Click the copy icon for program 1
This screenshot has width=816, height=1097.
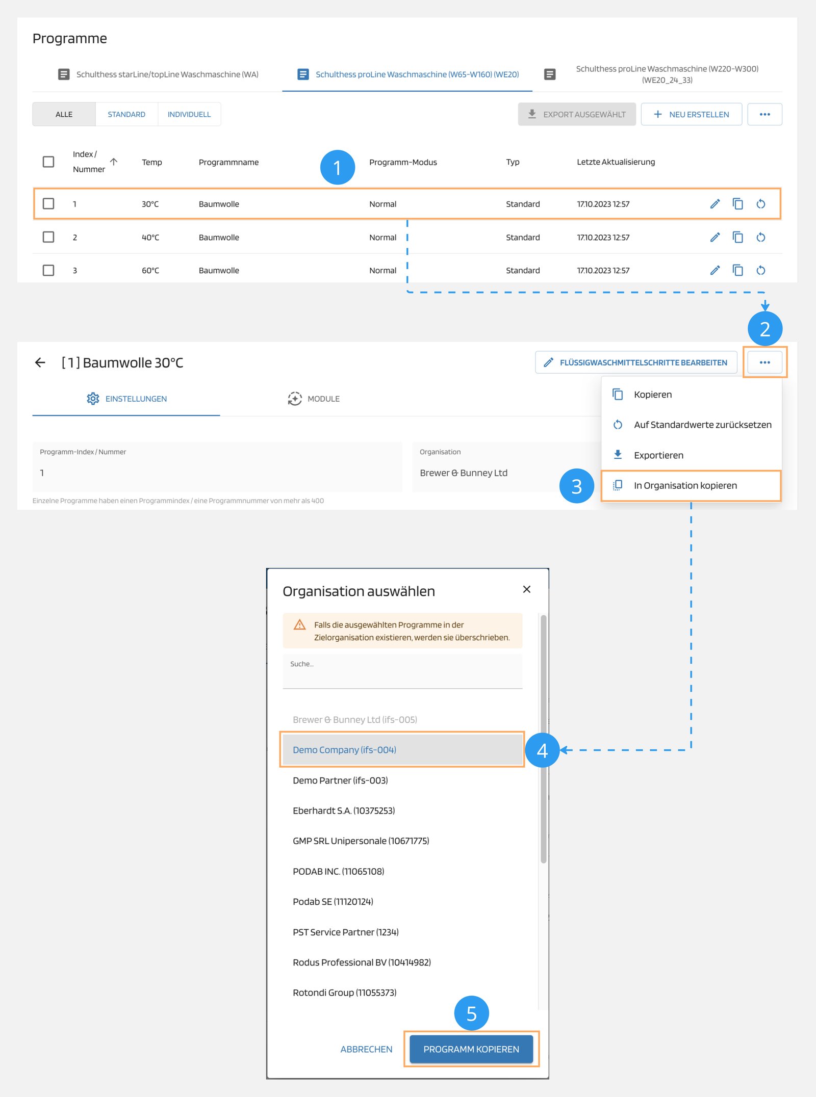pyautogui.click(x=737, y=204)
